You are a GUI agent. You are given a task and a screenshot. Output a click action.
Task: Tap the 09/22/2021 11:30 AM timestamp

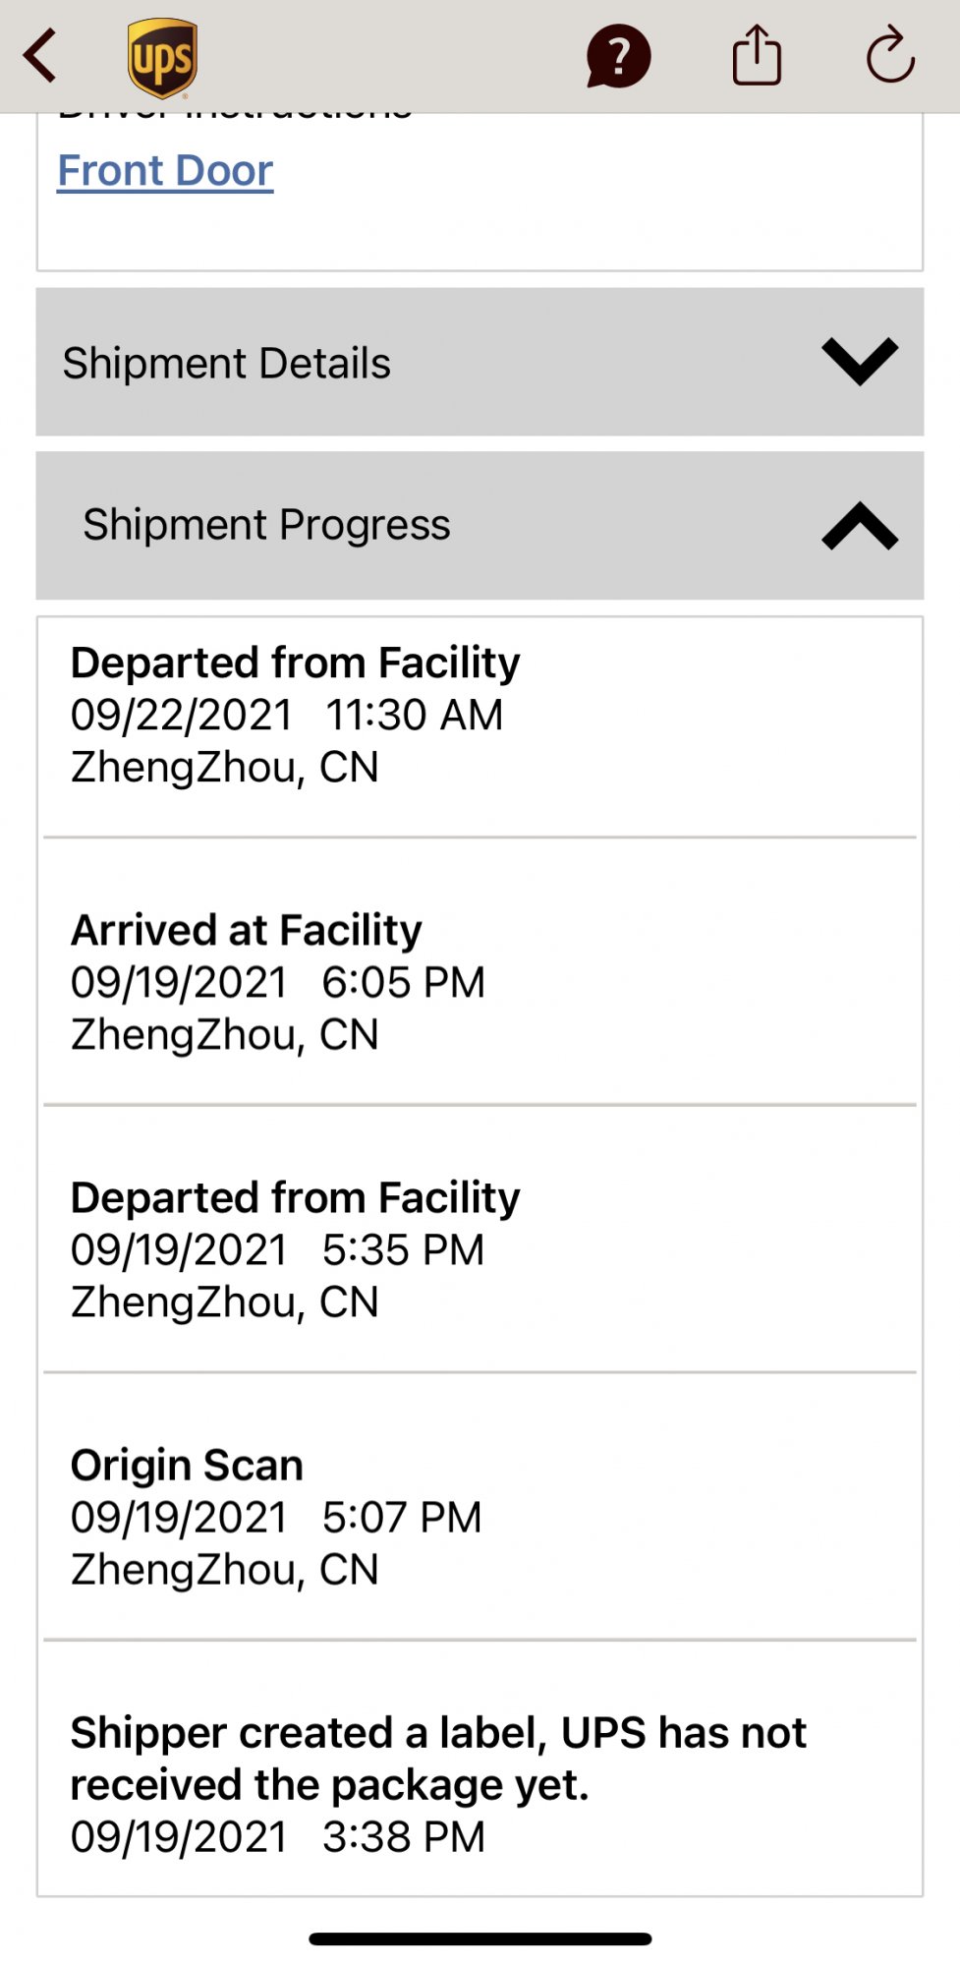286,716
